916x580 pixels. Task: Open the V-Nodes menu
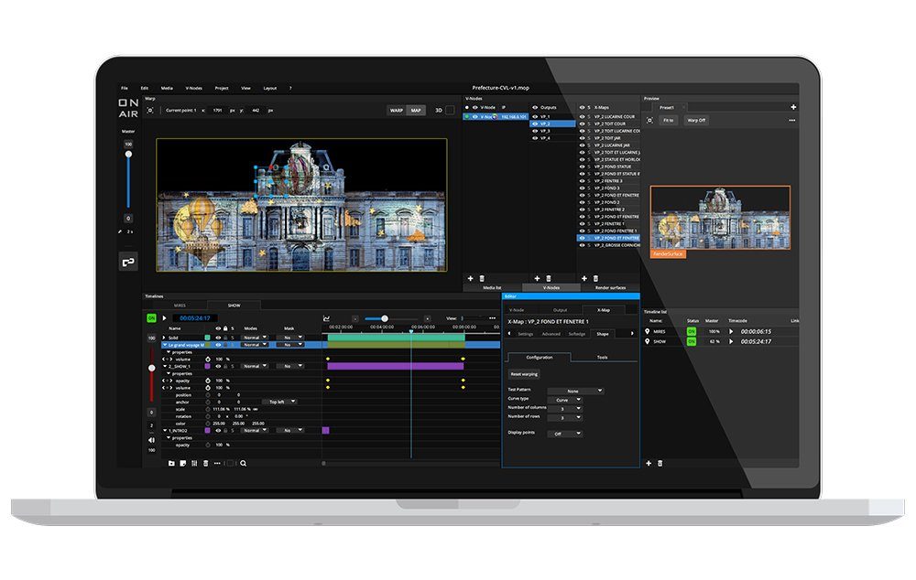point(194,88)
